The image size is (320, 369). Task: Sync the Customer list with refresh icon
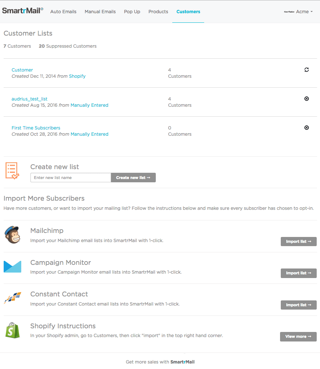[306, 70]
